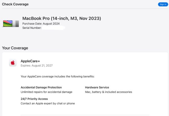Select the red Apple logo AppleCare+ icon
The width and height of the screenshot is (169, 116).
[x=13, y=63]
